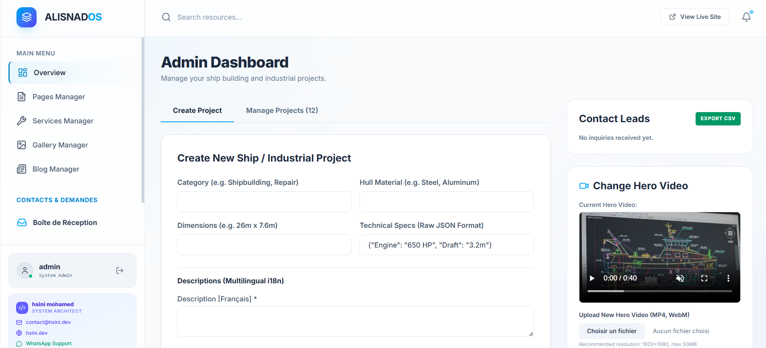Screen dimensions: 766x348
Task: Click the Services Manager wrench icon
Action: point(22,121)
